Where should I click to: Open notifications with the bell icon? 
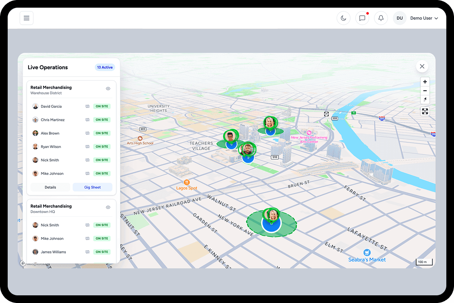(x=381, y=18)
